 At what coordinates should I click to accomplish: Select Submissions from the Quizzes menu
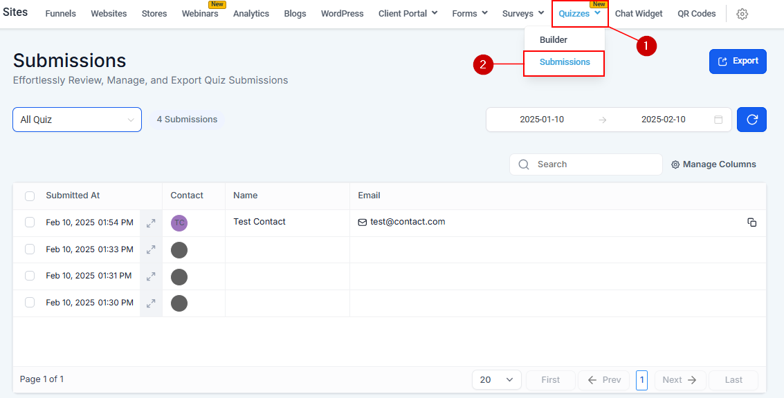pyautogui.click(x=565, y=62)
